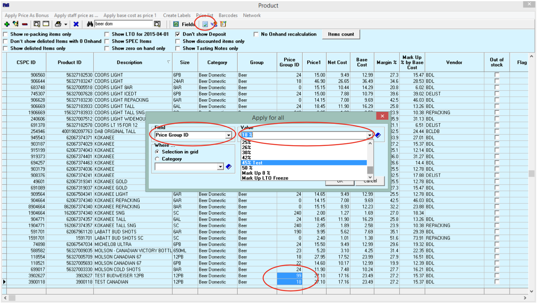Viewport: 537px width, 303px height.
Task: Enable No Onhand recalculation checkbox
Action: 256,34
